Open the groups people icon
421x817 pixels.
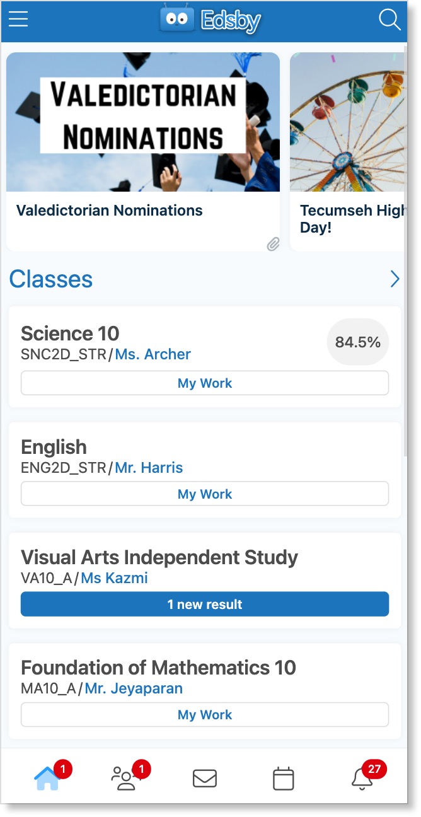[x=124, y=779]
